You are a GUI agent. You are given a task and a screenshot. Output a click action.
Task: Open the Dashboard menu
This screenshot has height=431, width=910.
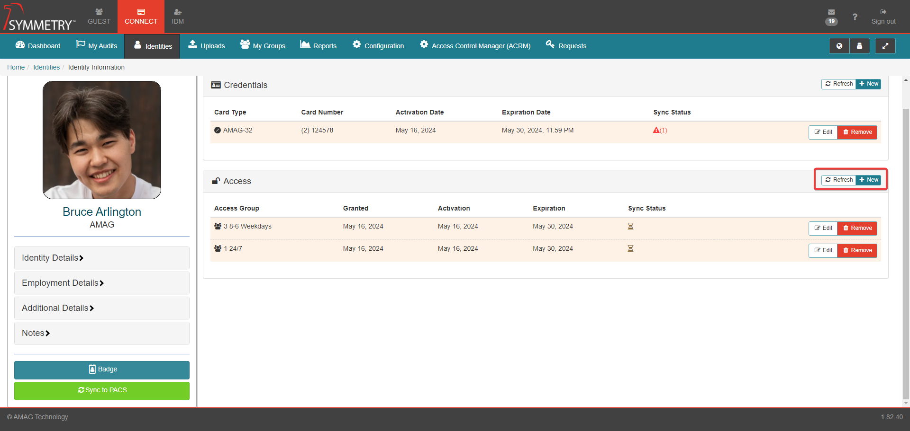click(x=38, y=45)
